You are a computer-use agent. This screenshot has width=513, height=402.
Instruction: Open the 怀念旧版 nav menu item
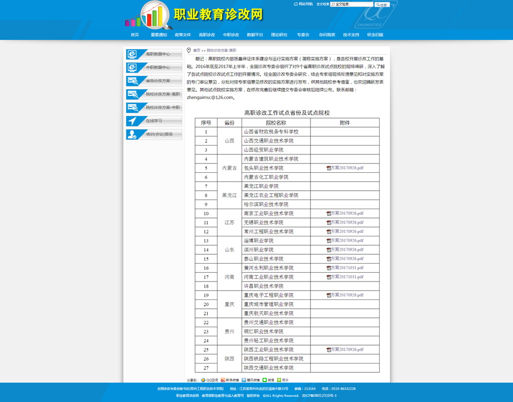point(376,35)
